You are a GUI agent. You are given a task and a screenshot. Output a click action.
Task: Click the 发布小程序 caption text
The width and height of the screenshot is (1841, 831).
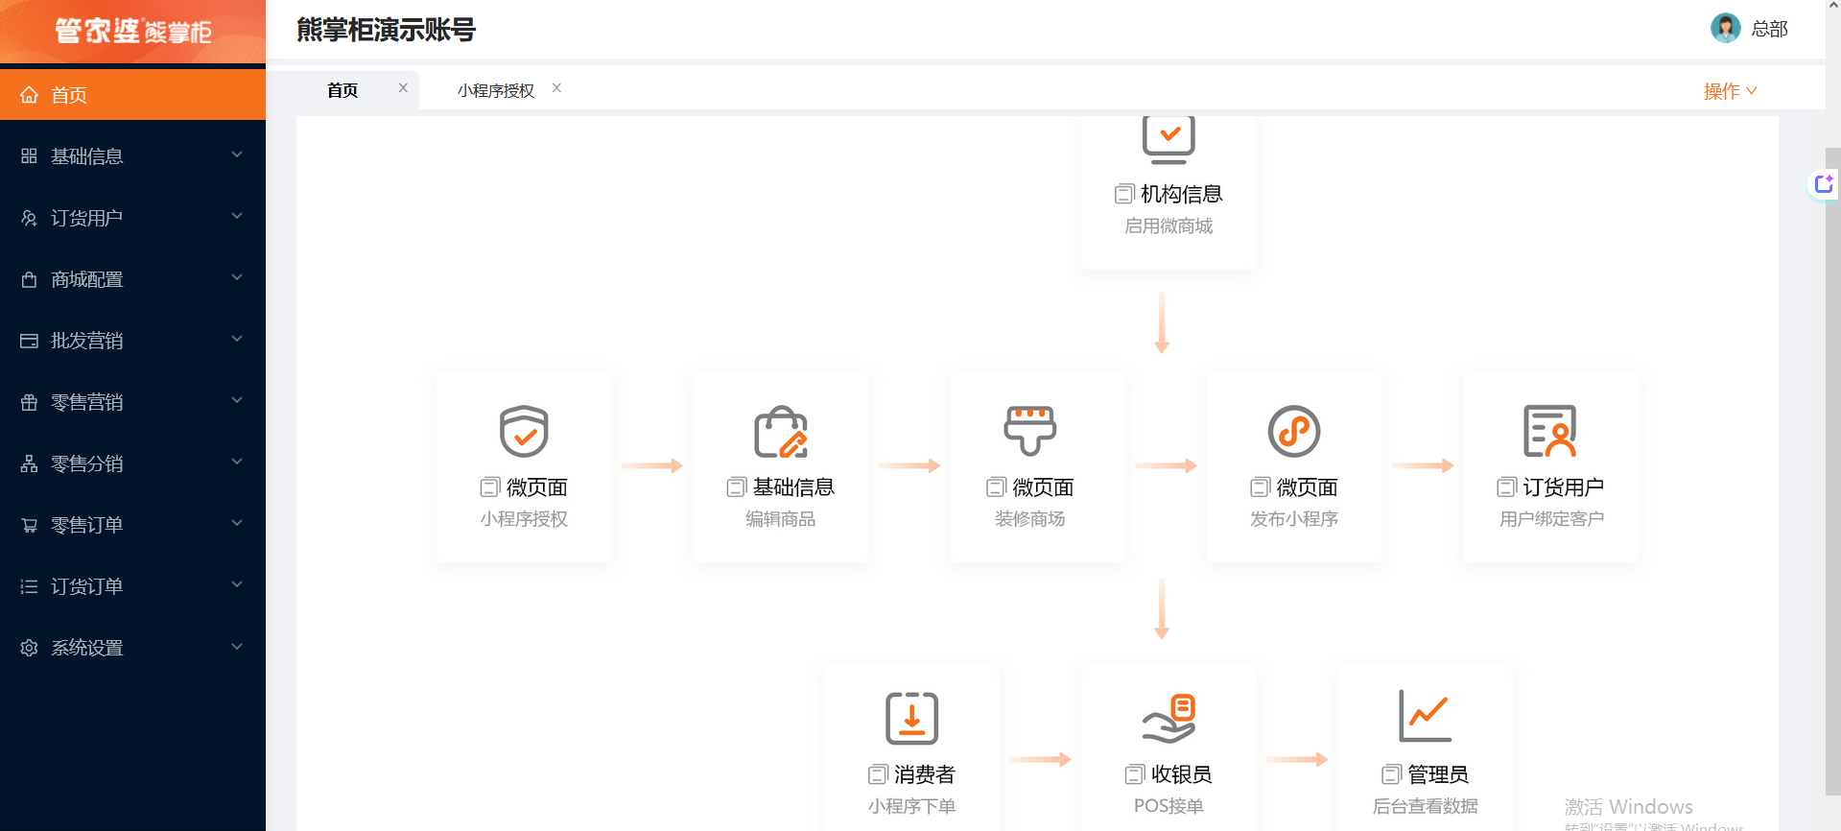1294,519
